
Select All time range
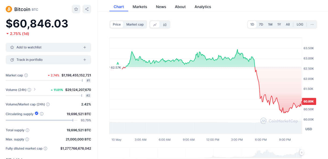[x=288, y=24]
